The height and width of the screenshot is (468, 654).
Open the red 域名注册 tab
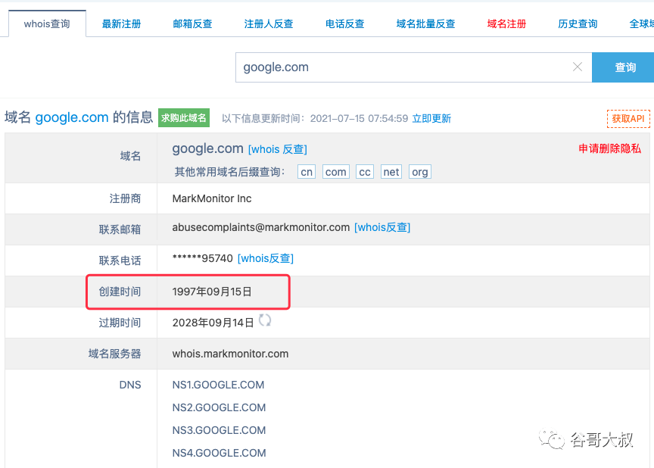click(x=506, y=23)
